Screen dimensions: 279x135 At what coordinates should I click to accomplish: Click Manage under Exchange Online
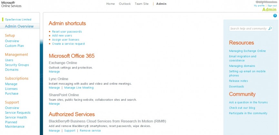54,71
